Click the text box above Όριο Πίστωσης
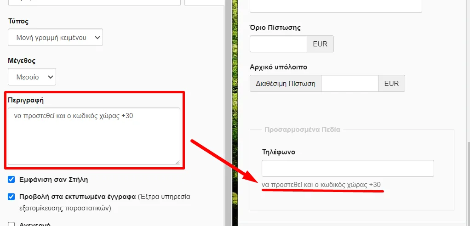470x226 pixels. point(336,6)
